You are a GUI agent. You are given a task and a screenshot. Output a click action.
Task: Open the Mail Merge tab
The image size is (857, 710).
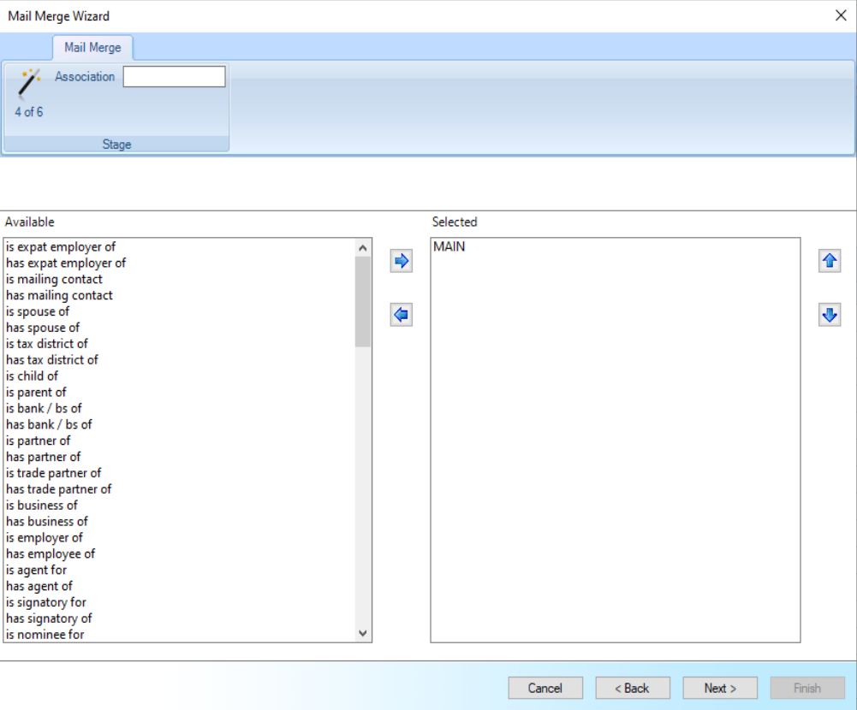tap(92, 48)
